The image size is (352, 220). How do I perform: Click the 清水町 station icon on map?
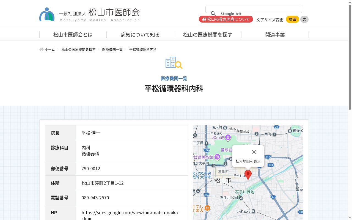pos(225,128)
